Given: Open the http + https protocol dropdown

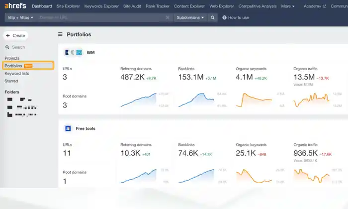Looking at the screenshot, I should [20, 17].
